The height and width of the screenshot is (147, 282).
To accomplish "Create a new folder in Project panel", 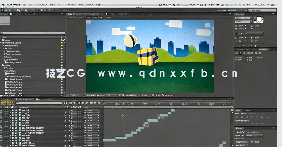I will point(5,96).
